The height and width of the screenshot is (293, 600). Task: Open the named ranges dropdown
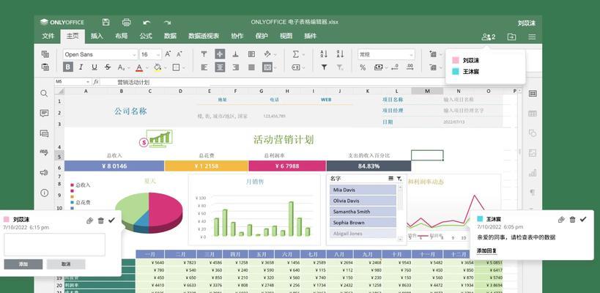point(298,67)
